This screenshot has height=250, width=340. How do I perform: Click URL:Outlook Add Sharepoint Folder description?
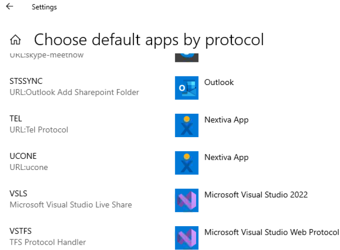tap(74, 92)
